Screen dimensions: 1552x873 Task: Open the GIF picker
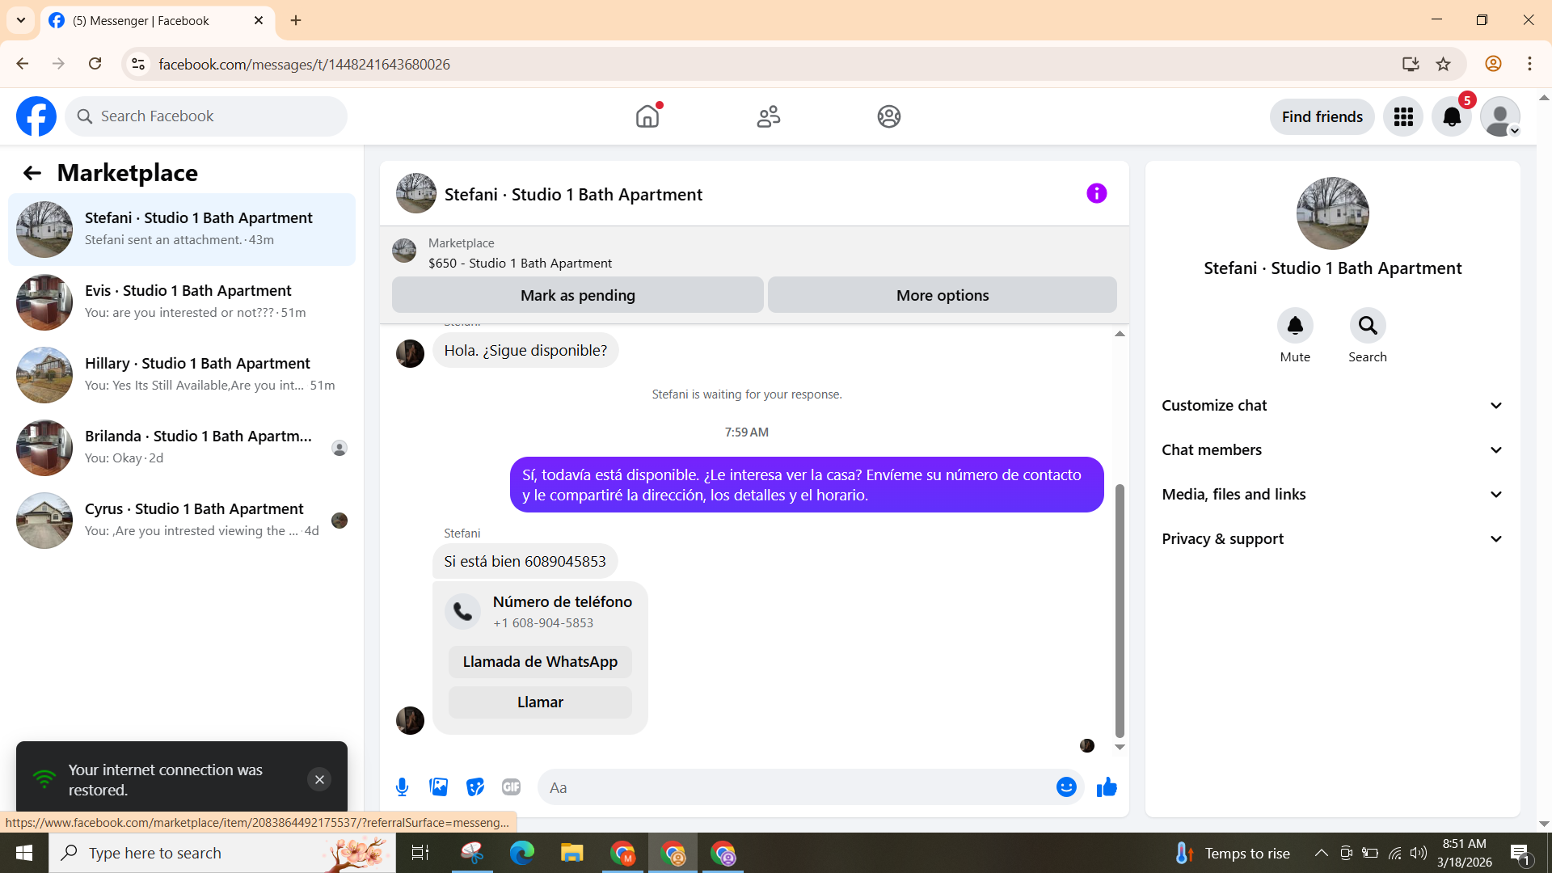(511, 787)
